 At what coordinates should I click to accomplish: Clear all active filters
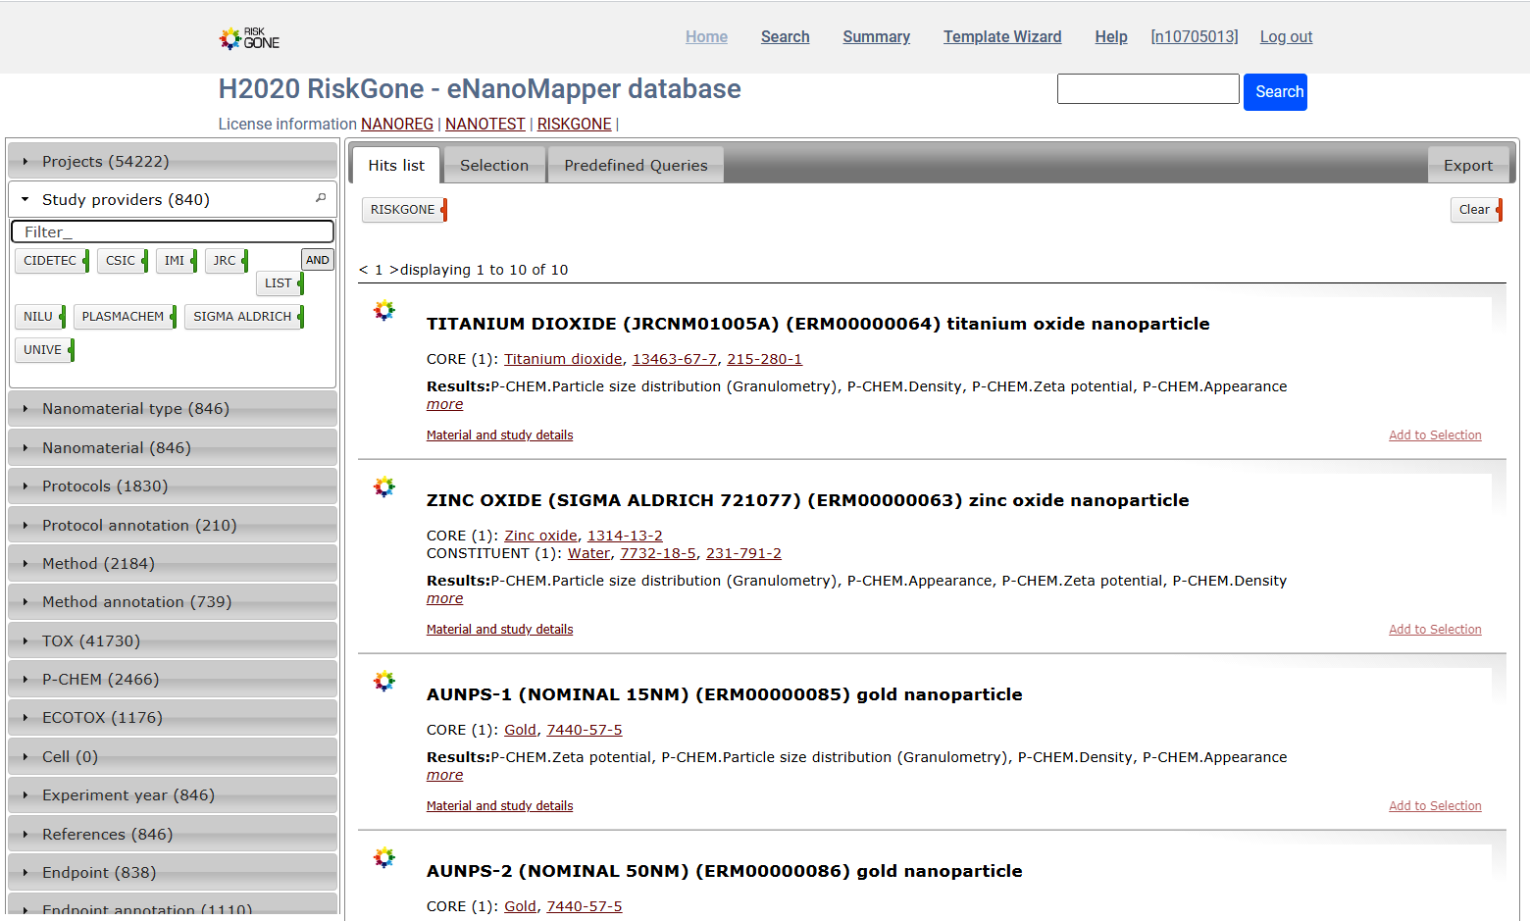(1476, 210)
